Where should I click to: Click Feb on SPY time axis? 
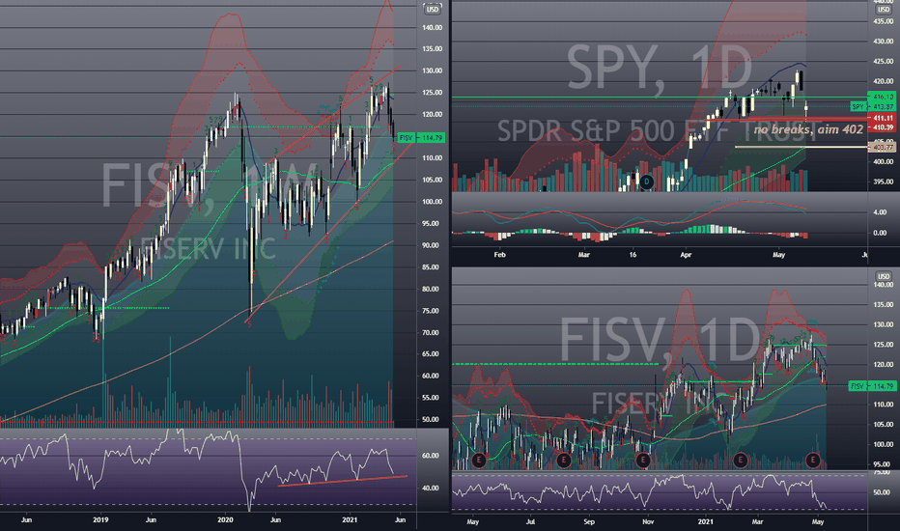500,254
